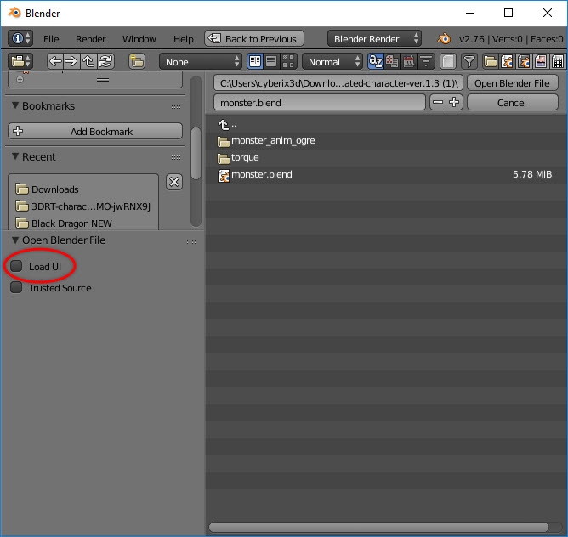Image resolution: width=568 pixels, height=537 pixels.
Task: Enable the Trusted Source checkbox
Action: [16, 287]
